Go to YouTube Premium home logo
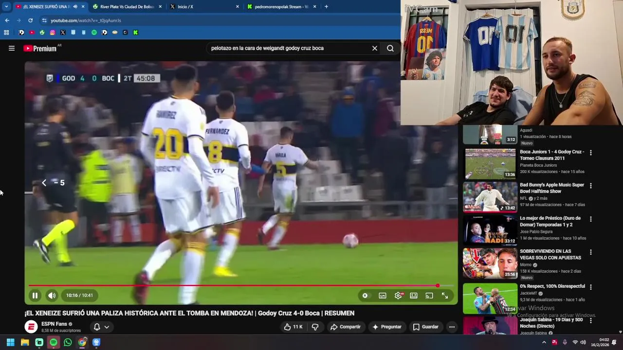 [x=40, y=48]
